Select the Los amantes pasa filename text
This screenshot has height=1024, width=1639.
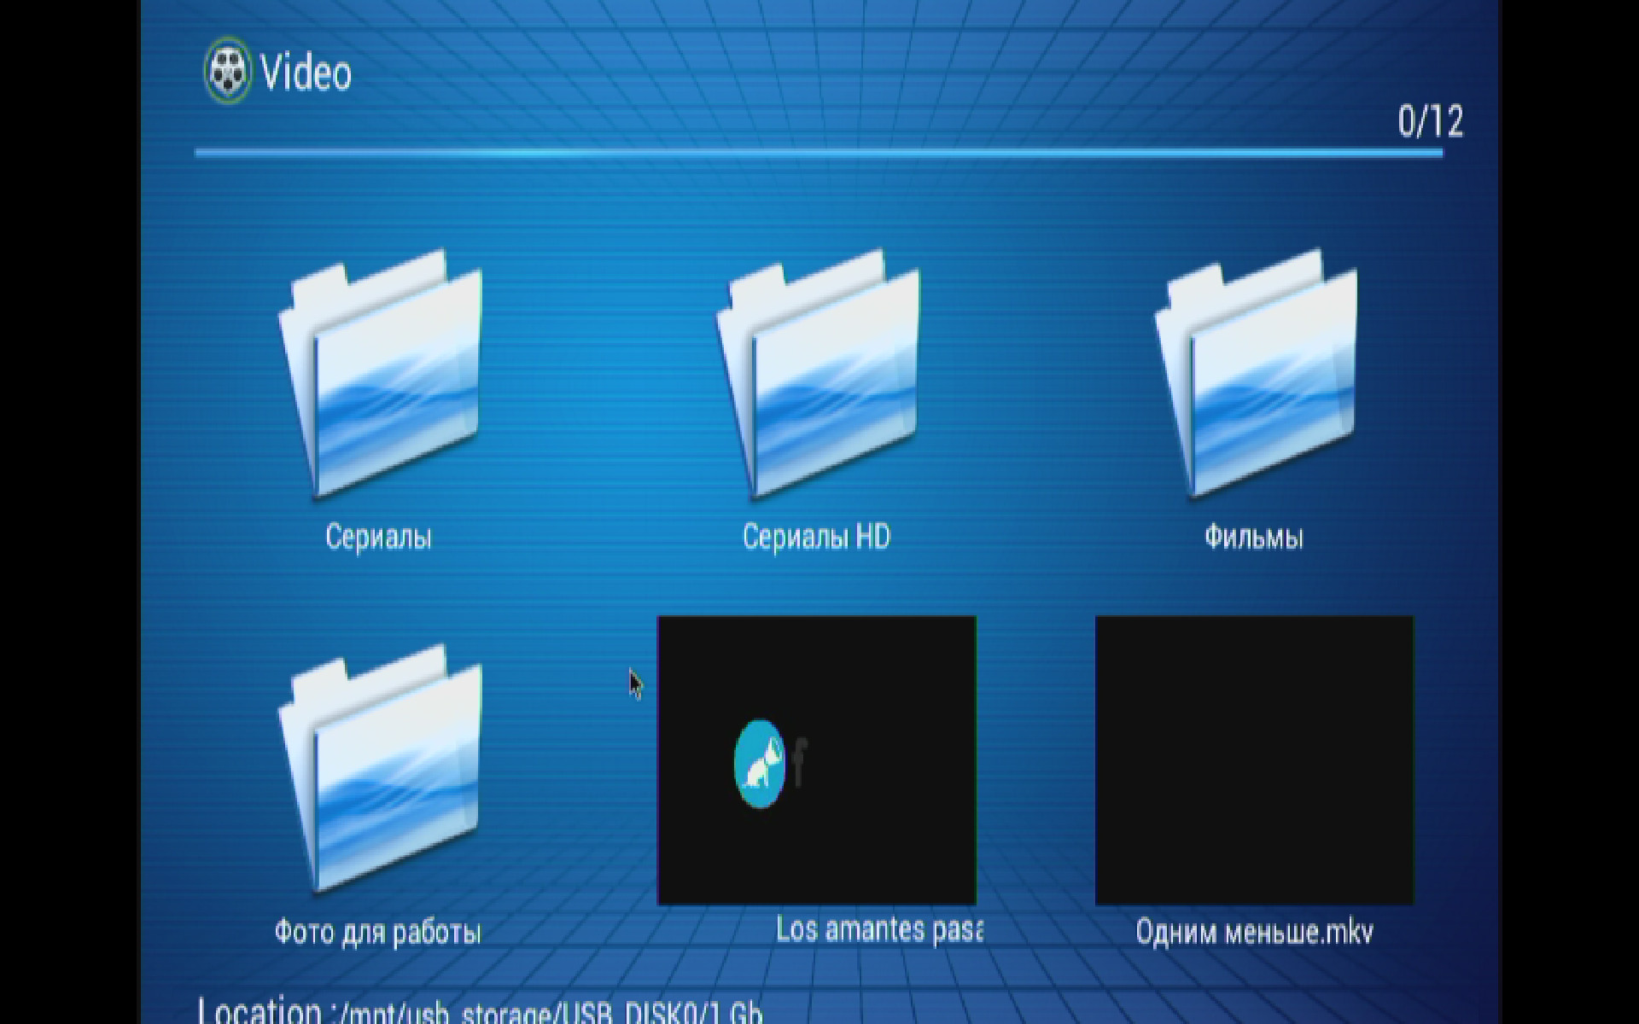click(878, 929)
